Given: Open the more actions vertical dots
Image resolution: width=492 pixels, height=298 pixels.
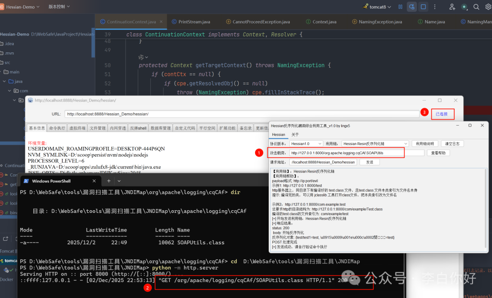Looking at the screenshot, I should (435, 6).
